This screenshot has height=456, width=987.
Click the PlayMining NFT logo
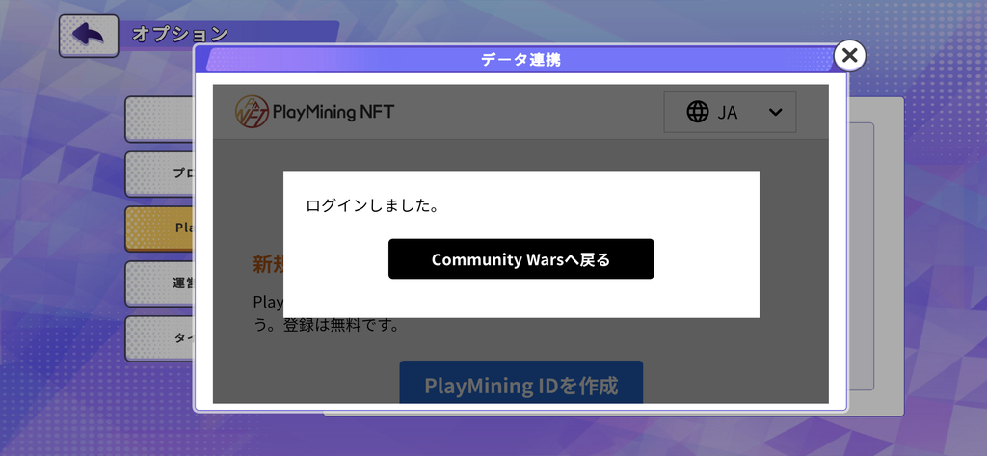(315, 112)
